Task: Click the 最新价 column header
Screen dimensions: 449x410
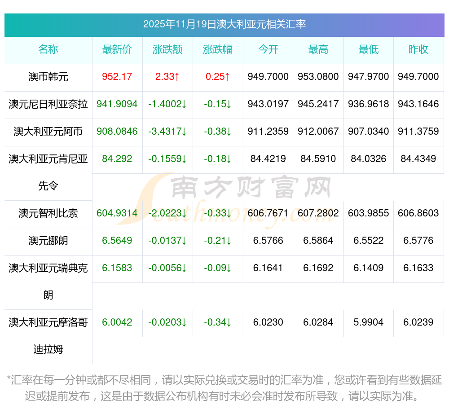Action: (x=117, y=50)
